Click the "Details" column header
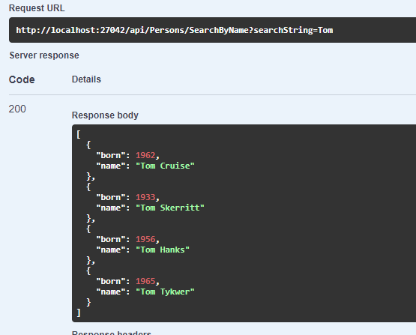 [86, 79]
